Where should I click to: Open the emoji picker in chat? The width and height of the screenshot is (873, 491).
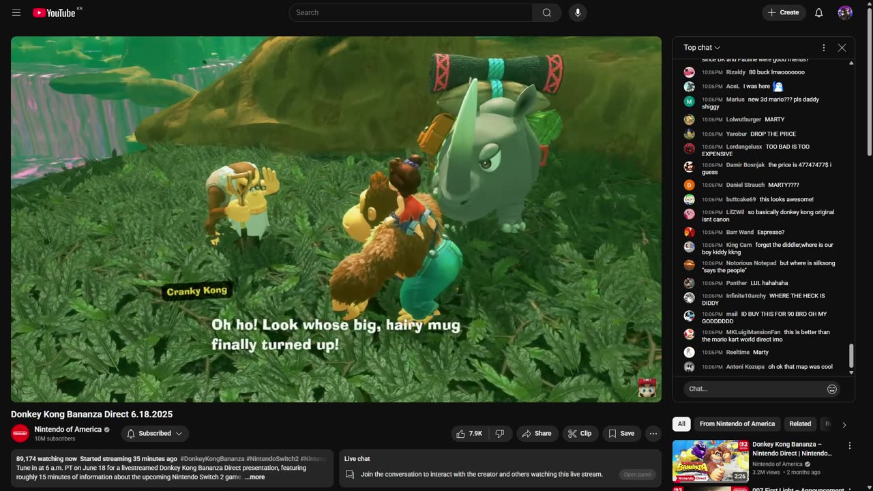click(x=832, y=389)
